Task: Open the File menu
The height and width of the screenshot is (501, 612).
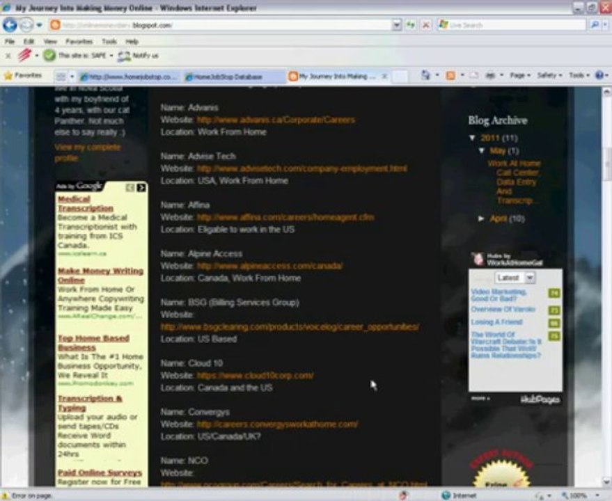Action: (10, 41)
